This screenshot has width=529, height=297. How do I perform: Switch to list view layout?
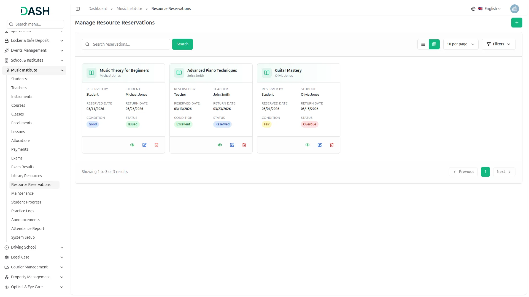coord(423,44)
